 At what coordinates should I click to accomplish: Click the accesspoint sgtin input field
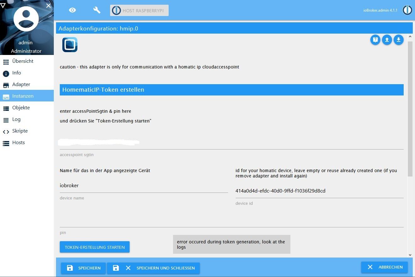pyautogui.click(x=232, y=143)
